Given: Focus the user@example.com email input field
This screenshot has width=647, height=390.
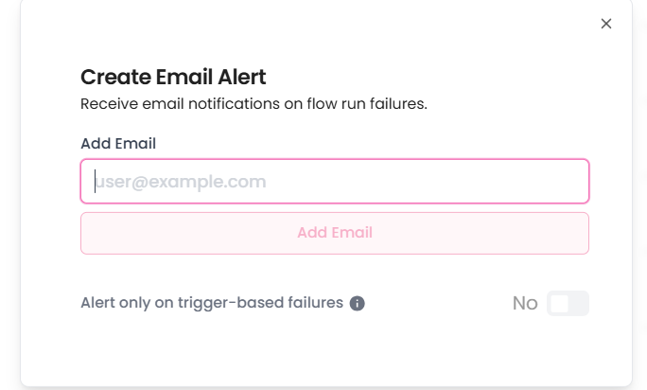Looking at the screenshot, I should click(335, 182).
